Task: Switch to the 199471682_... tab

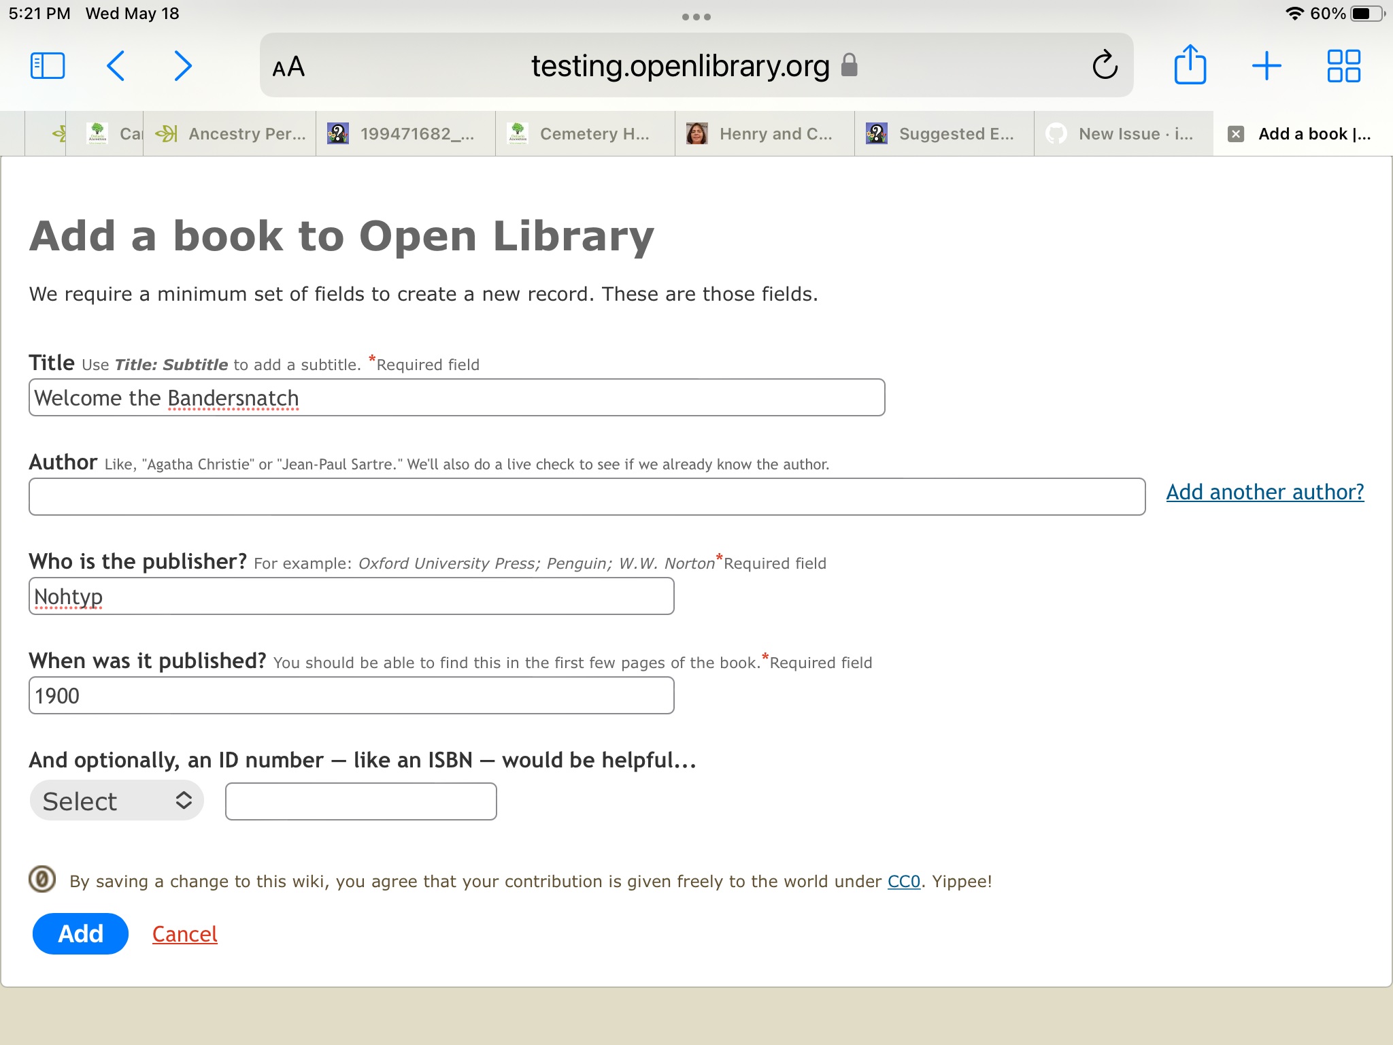Action: [406, 134]
